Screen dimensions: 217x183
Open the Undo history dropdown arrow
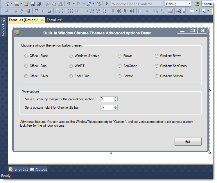(73, 4)
